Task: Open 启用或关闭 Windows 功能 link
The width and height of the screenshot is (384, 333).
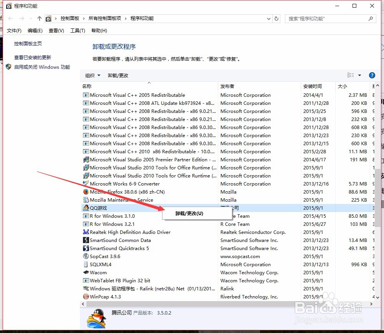Action: coord(42,67)
